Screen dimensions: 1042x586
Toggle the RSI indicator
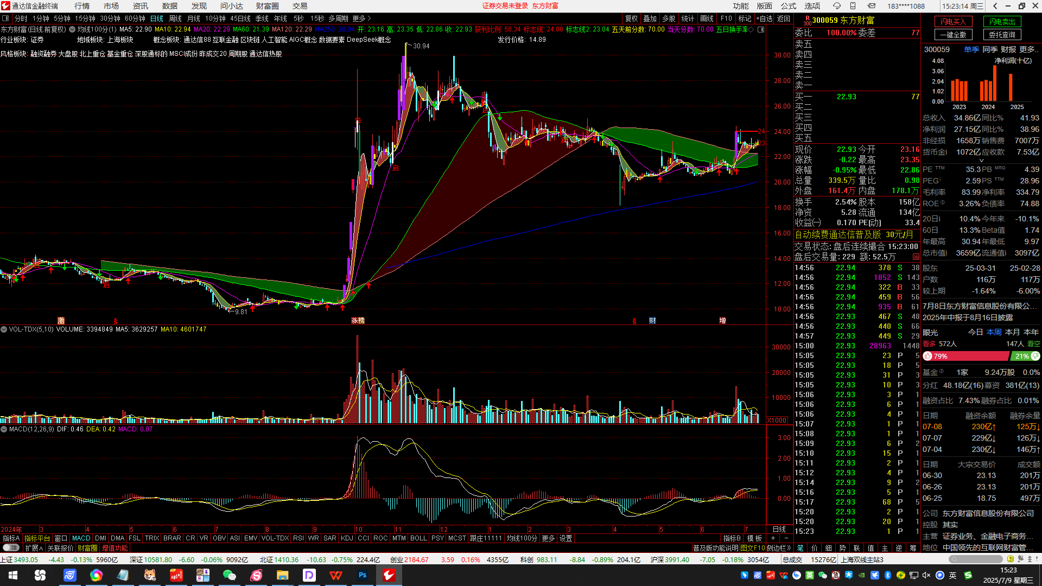click(x=298, y=538)
